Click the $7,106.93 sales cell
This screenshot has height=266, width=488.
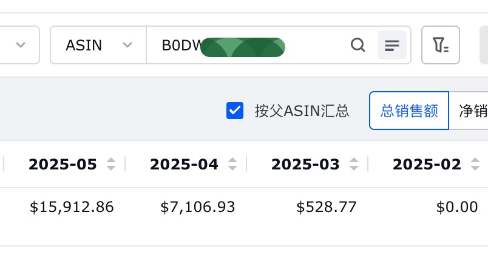click(198, 207)
